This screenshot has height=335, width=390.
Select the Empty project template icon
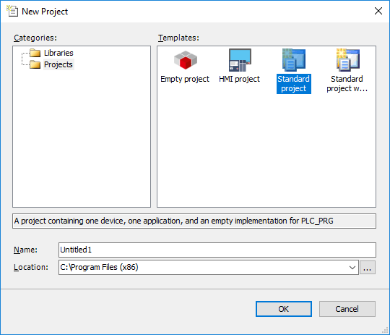[186, 60]
